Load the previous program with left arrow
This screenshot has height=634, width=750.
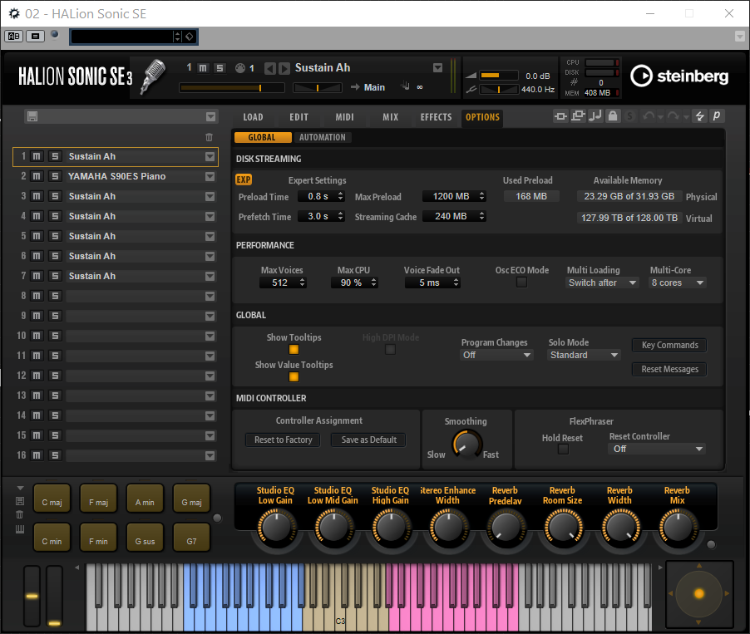pos(270,68)
